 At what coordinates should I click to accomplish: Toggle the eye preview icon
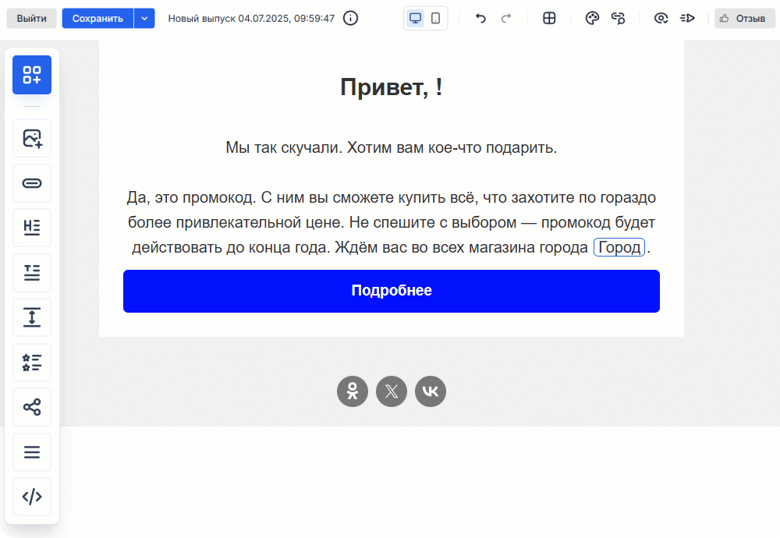661,18
